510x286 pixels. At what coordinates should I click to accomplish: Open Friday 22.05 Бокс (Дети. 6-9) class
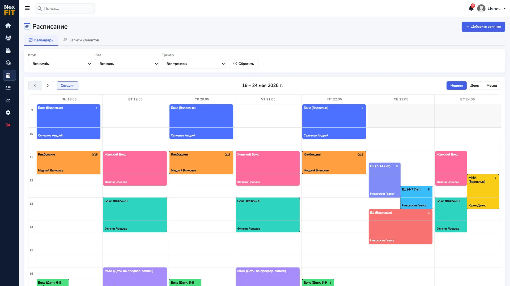[x=318, y=283]
